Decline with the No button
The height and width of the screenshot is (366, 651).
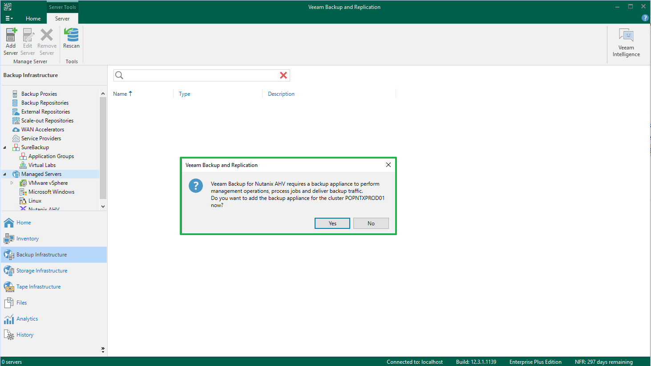click(x=371, y=223)
